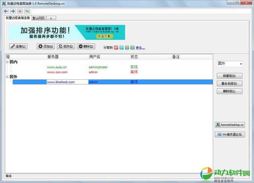Collapse the 国内 group
This screenshot has width=254, height=183.
tap(7, 62)
